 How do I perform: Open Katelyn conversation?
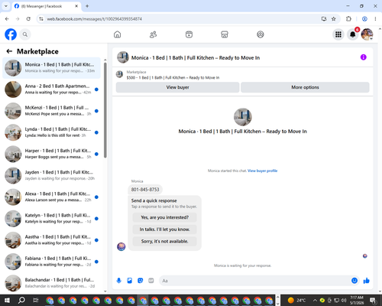51,219
